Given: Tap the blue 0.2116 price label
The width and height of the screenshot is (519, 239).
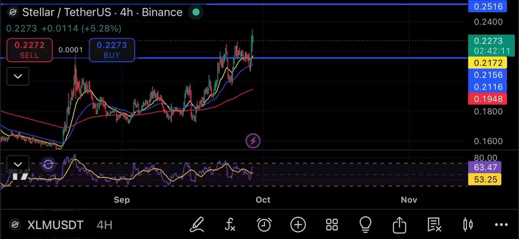Looking at the screenshot, I should [488, 87].
